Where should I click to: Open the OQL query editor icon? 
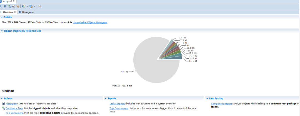13,6
